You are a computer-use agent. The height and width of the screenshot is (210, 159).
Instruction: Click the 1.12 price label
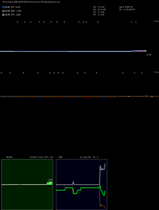(x=149, y=54)
